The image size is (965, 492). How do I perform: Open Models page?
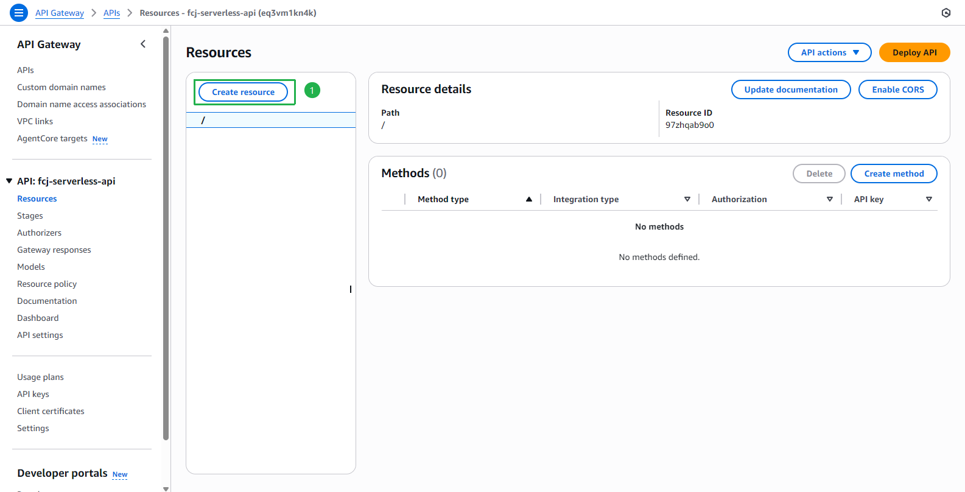(x=31, y=267)
